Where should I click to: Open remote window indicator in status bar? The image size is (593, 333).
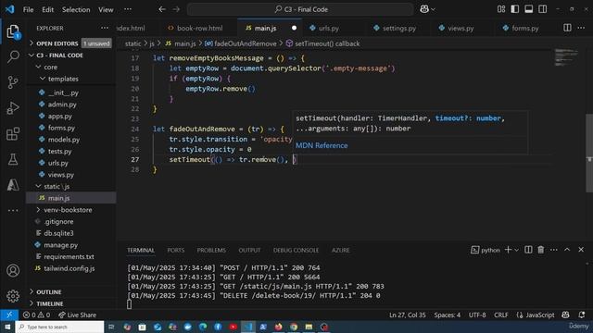coord(9,314)
